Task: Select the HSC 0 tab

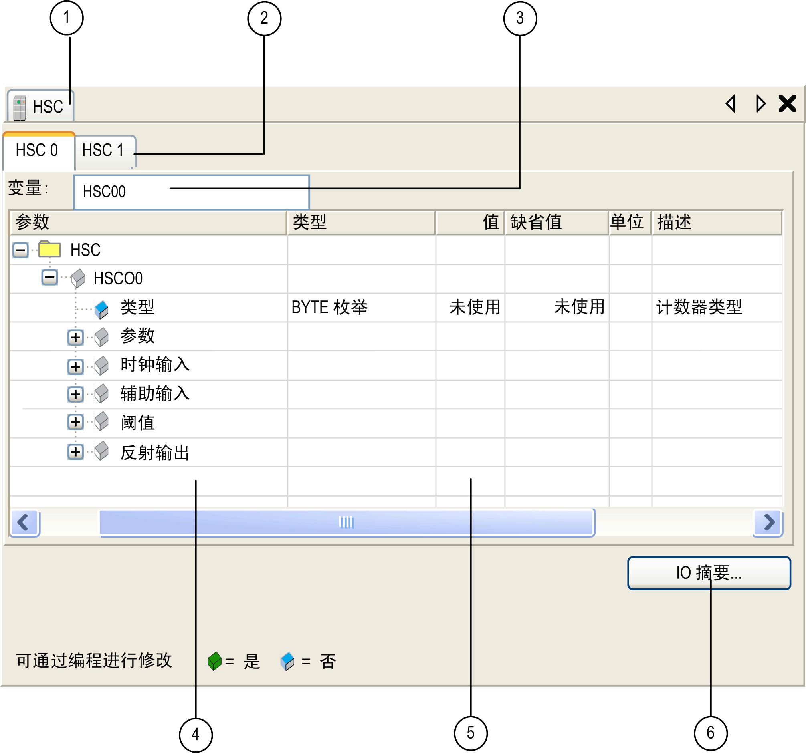Action: pyautogui.click(x=37, y=150)
